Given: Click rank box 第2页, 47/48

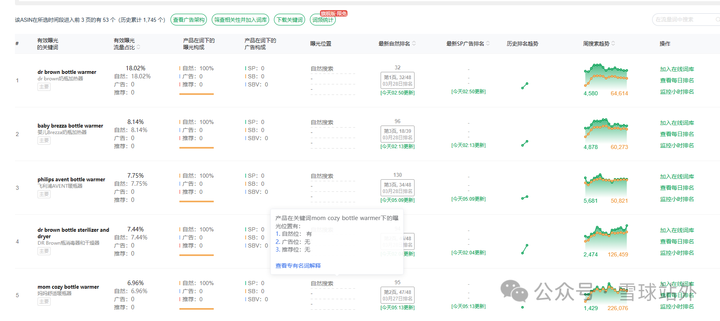Looking at the screenshot, I should coord(398,295).
